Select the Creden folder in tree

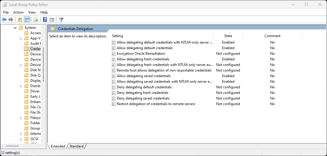(32, 49)
